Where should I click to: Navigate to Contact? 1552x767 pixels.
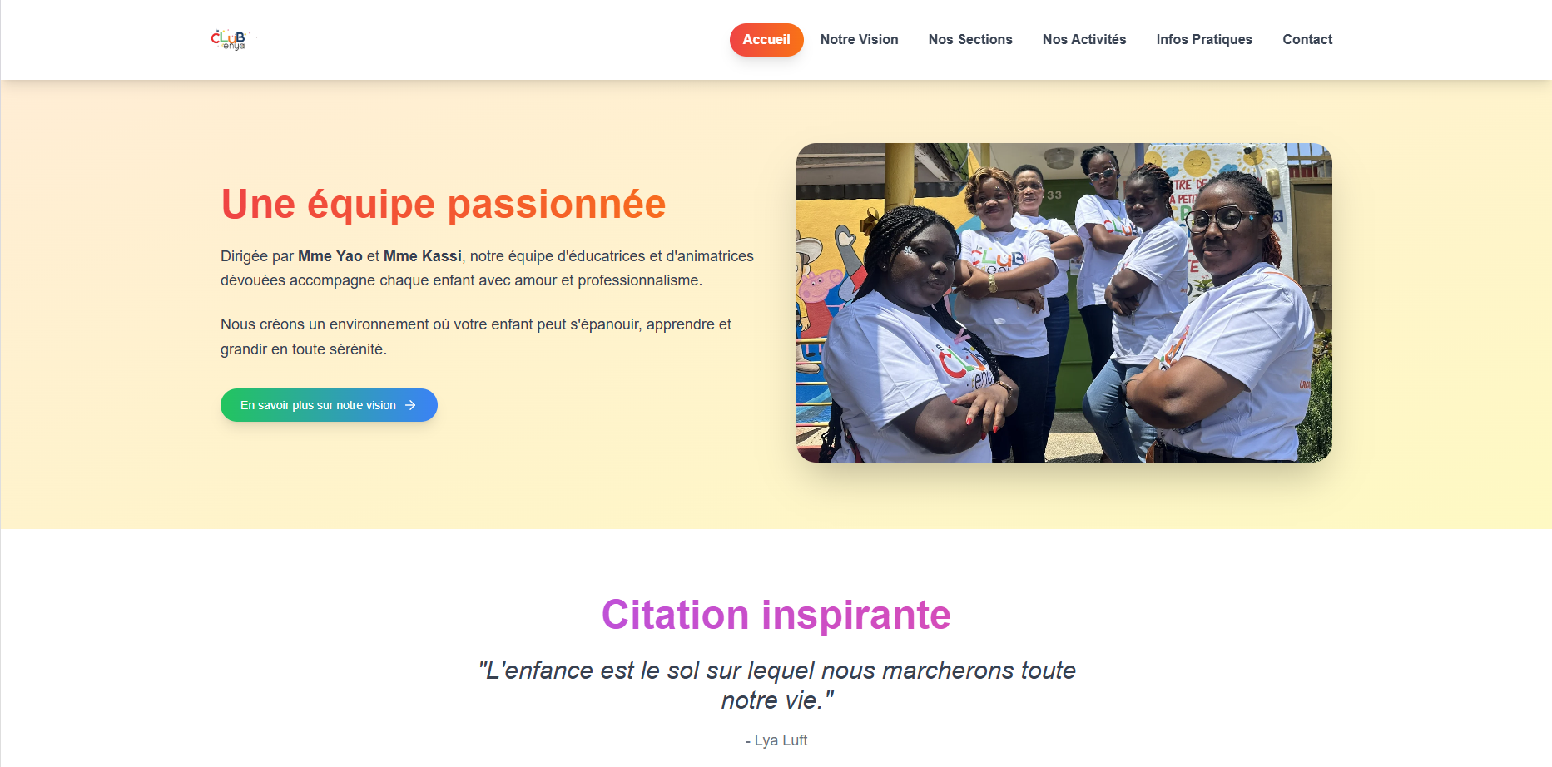(1307, 40)
